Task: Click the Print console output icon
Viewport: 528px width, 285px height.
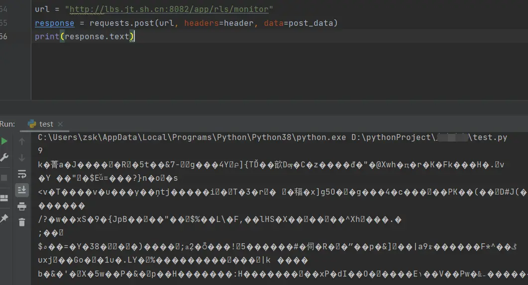Action: coord(22,206)
